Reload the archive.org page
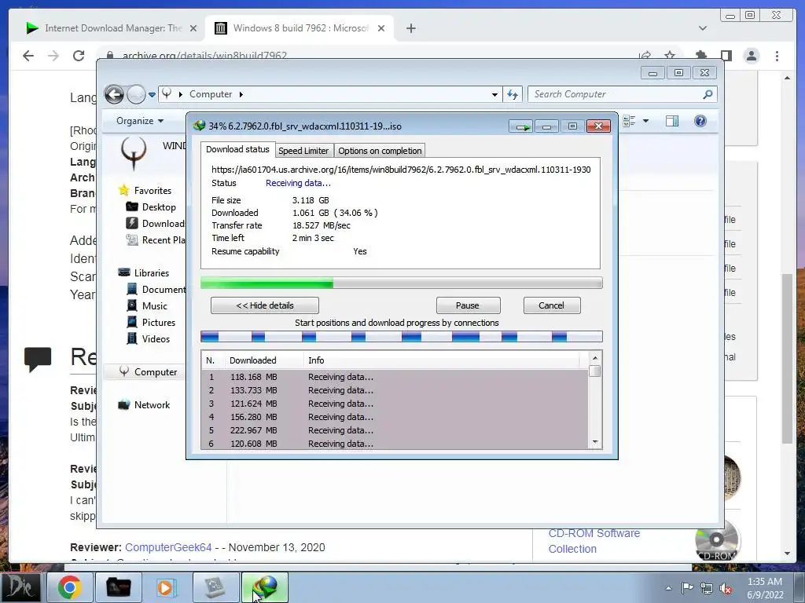805x603 pixels. point(79,56)
